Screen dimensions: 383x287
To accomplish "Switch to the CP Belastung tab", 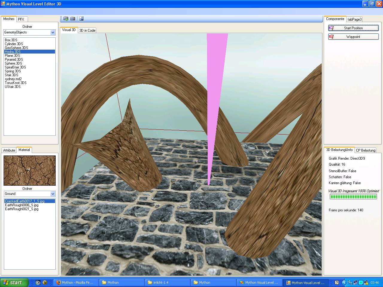I will pyautogui.click(x=365, y=150).
